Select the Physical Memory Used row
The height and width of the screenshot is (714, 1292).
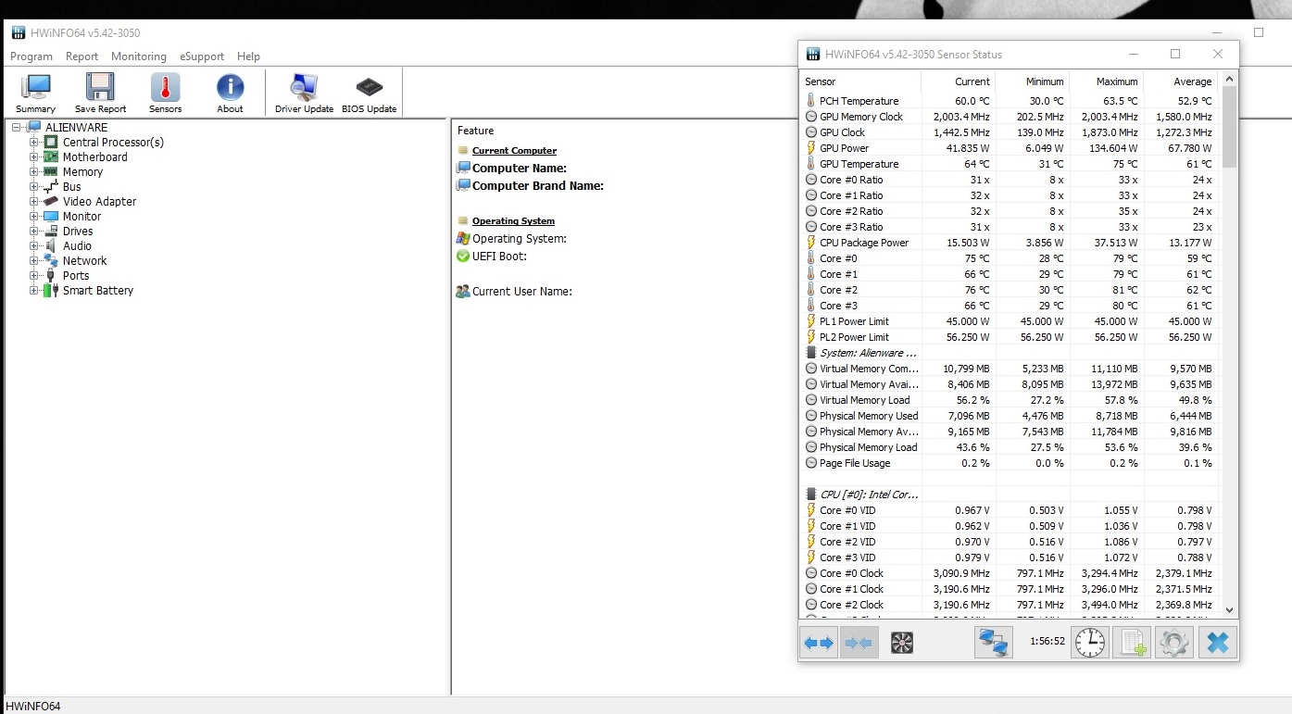click(x=1010, y=416)
